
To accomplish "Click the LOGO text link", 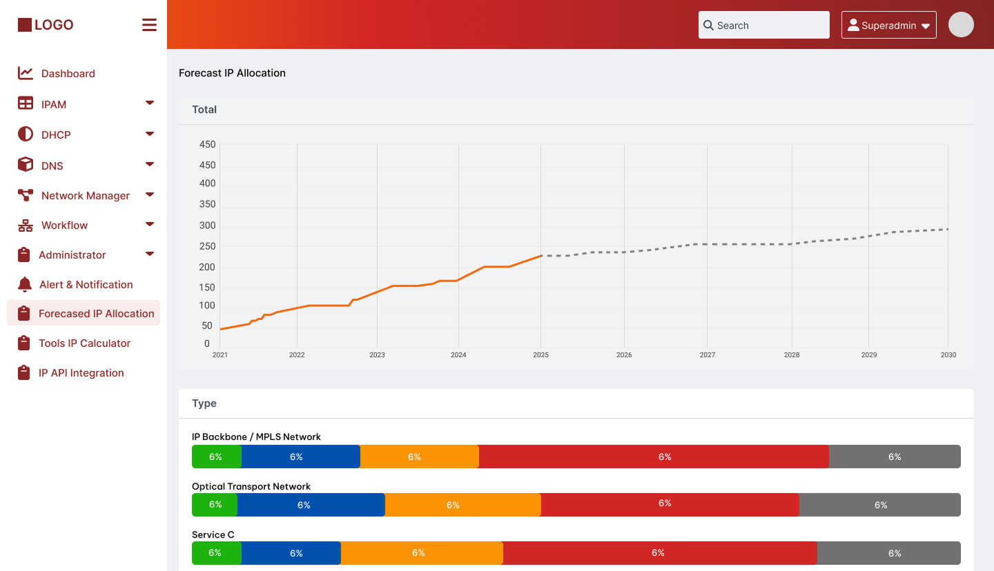I will click(x=54, y=25).
